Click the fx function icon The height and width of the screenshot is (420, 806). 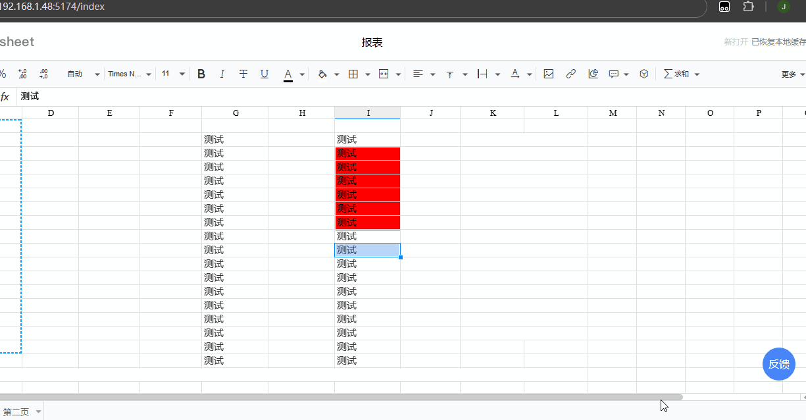click(5, 97)
